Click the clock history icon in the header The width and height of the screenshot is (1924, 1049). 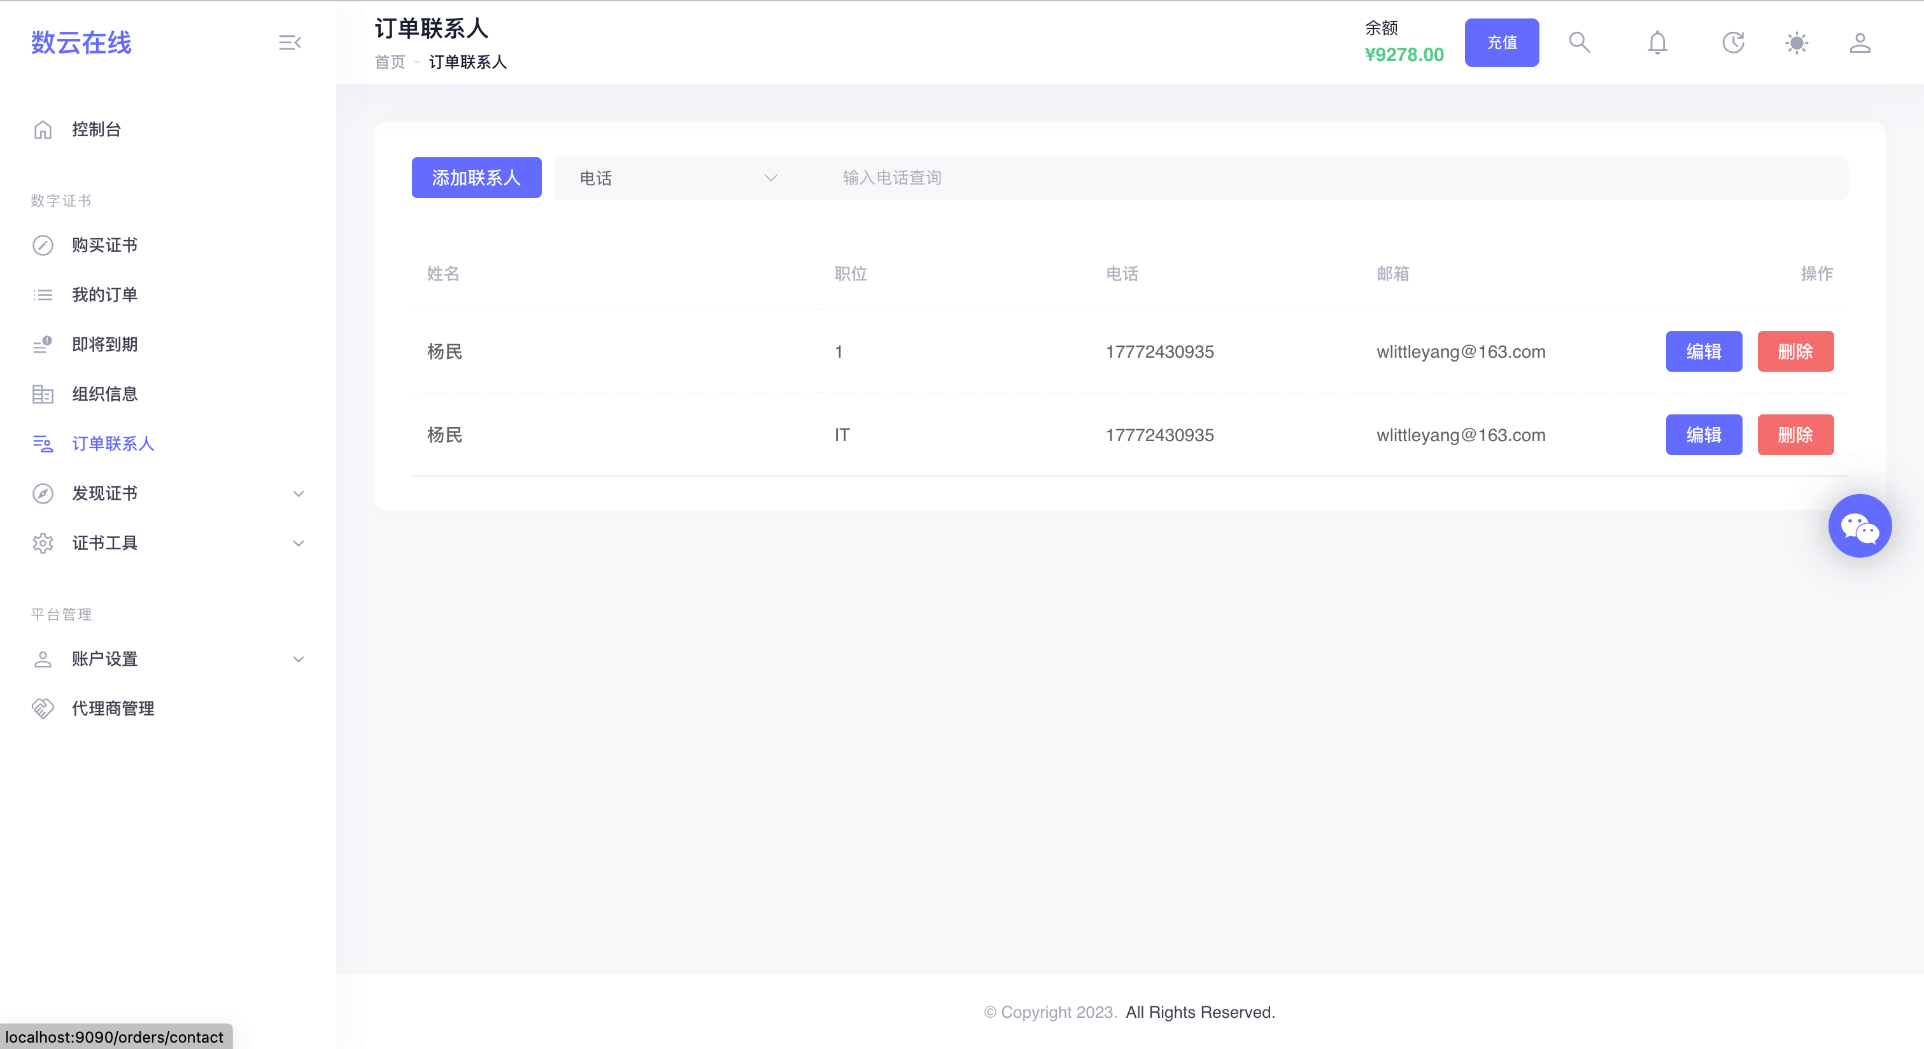coord(1733,43)
